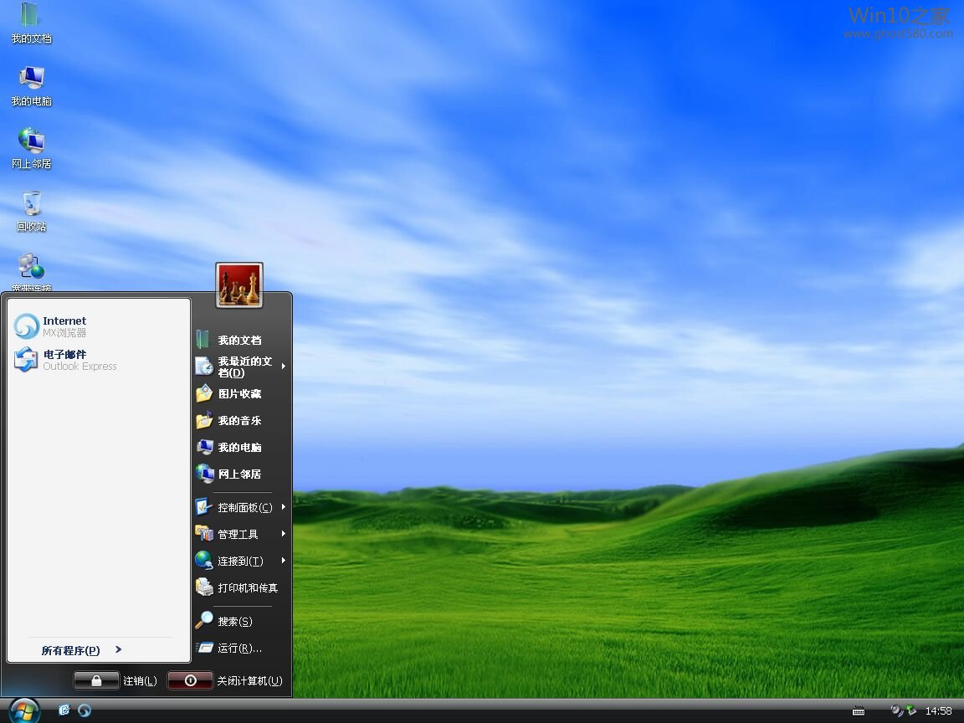The height and width of the screenshot is (723, 964).
Task: Select 图片收藏 in start menu
Action: [239, 393]
